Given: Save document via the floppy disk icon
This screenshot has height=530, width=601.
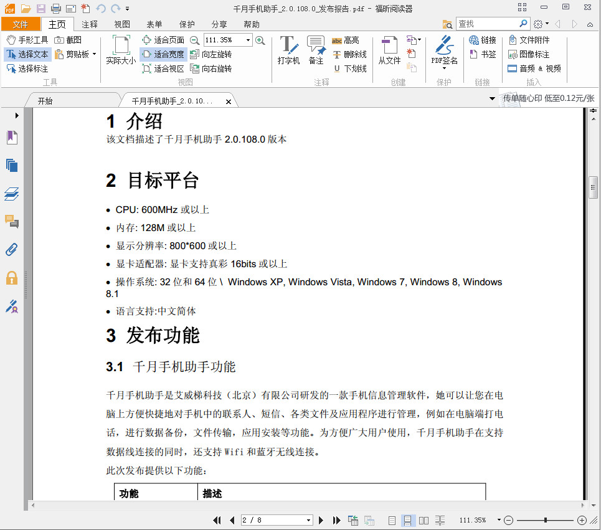Looking at the screenshot, I should point(40,9).
